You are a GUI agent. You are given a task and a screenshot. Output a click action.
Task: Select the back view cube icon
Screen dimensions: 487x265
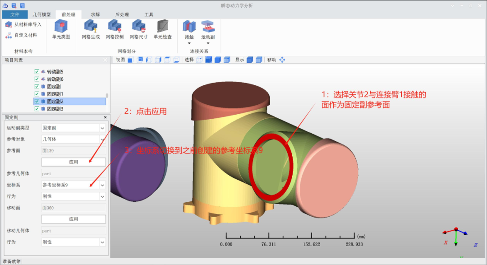click(x=140, y=60)
